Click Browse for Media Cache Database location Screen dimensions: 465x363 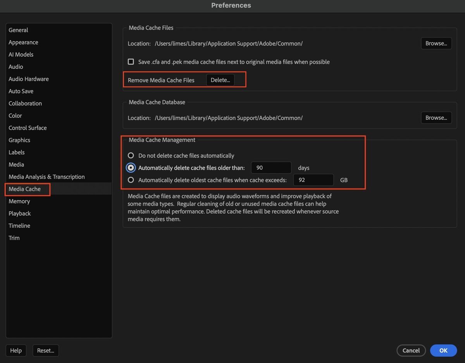[x=436, y=118]
